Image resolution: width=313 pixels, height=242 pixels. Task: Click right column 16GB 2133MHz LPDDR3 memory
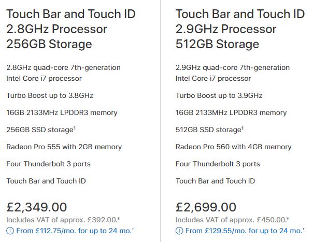tap(231, 112)
